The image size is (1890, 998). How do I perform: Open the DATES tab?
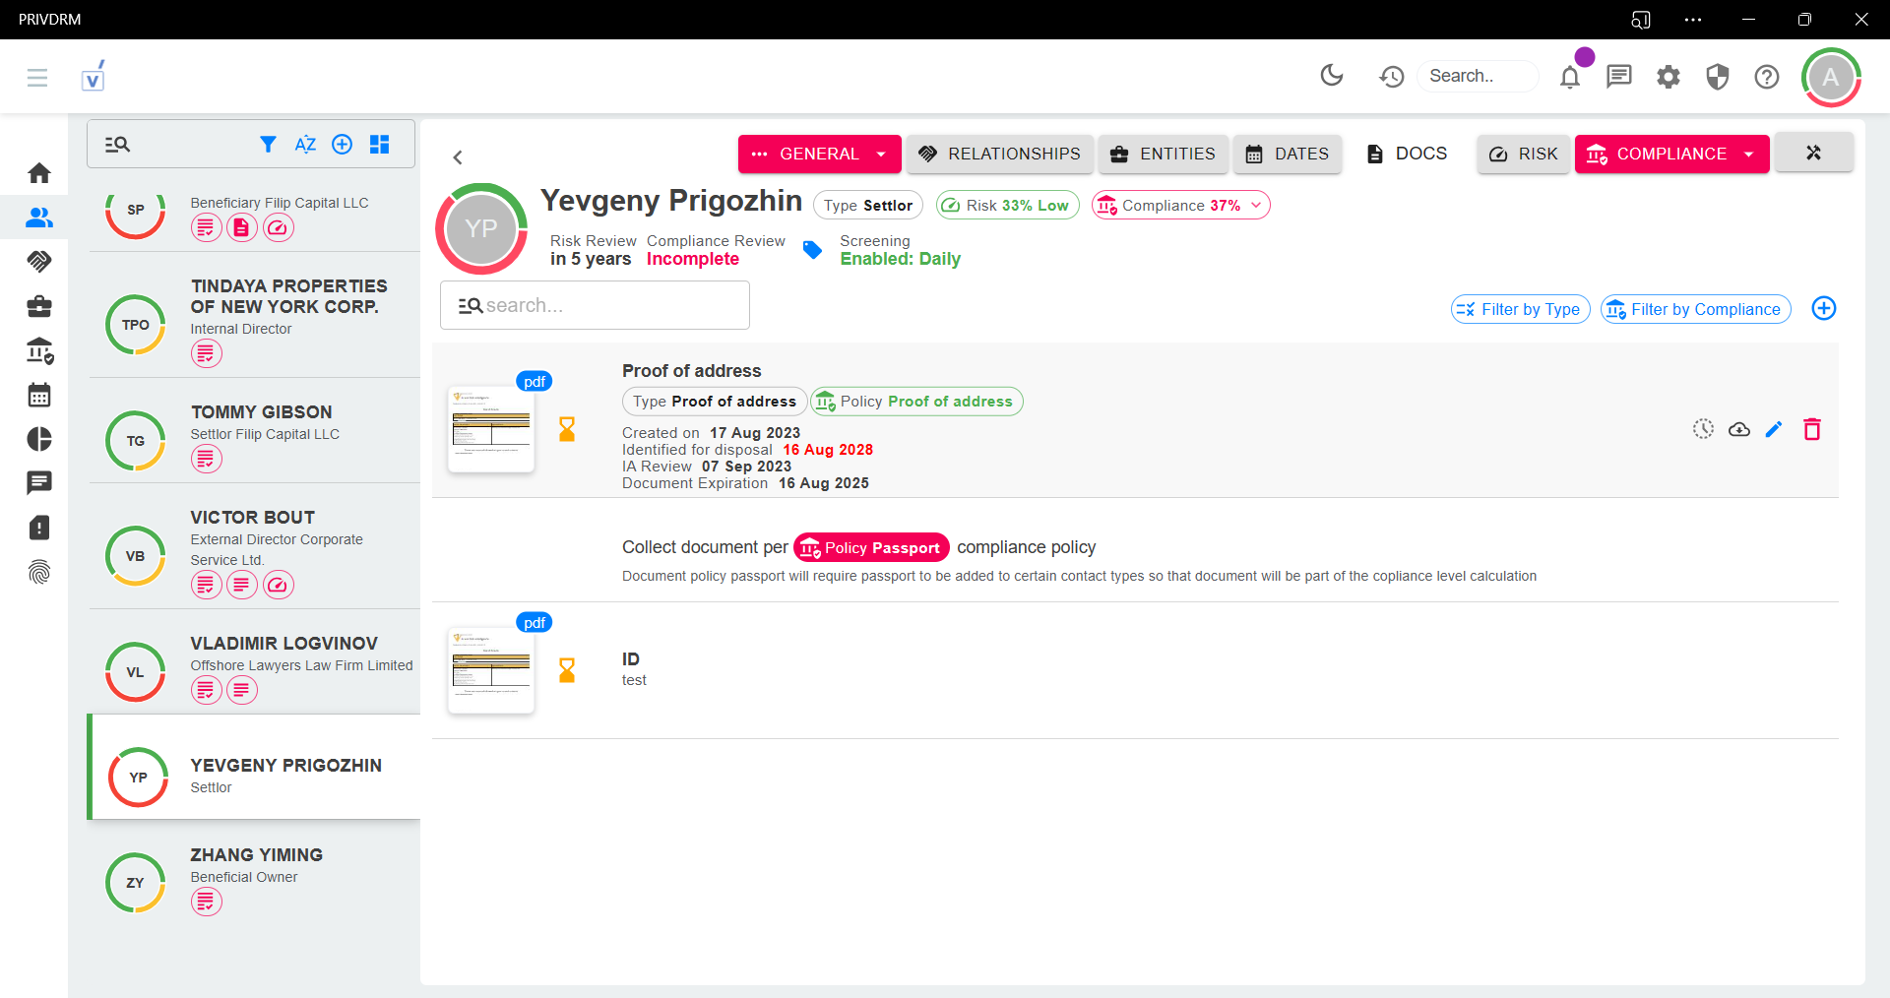click(x=1288, y=155)
